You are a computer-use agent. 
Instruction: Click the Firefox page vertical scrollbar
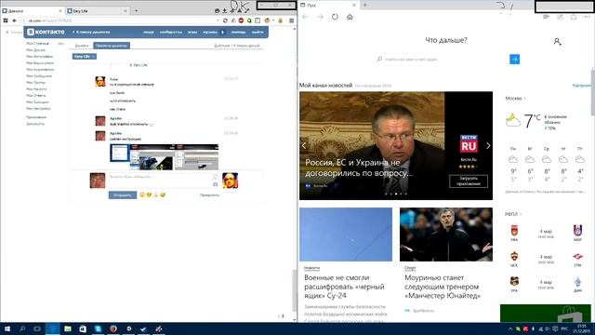point(295,290)
